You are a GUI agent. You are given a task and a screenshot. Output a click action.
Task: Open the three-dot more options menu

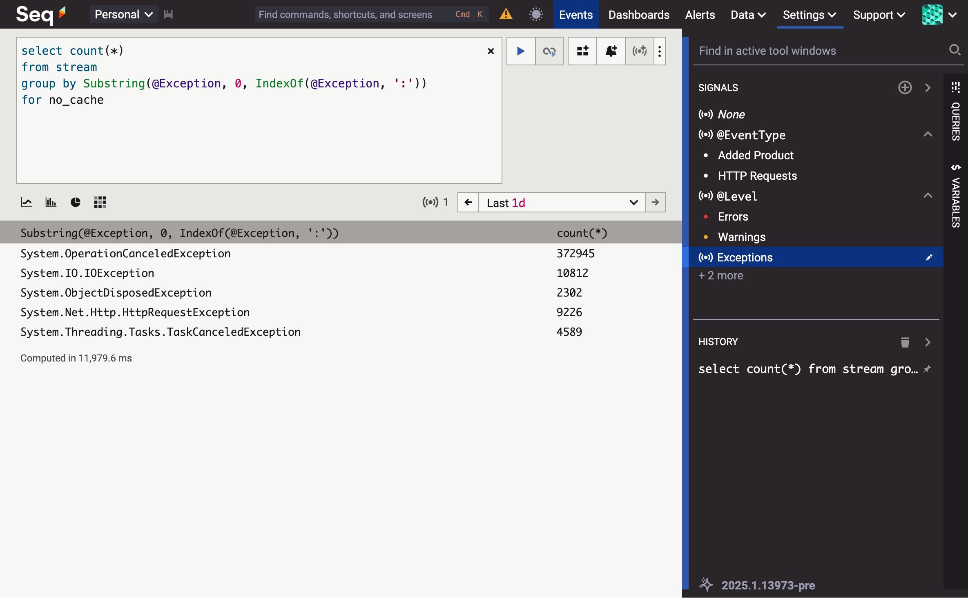[x=660, y=51]
